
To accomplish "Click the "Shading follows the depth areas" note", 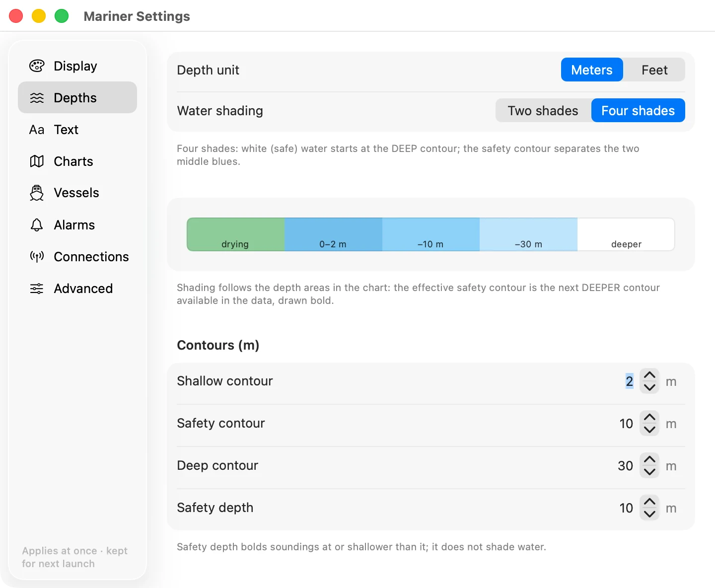I will click(x=418, y=294).
